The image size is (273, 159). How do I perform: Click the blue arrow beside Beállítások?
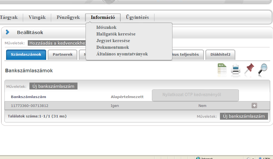(7, 32)
